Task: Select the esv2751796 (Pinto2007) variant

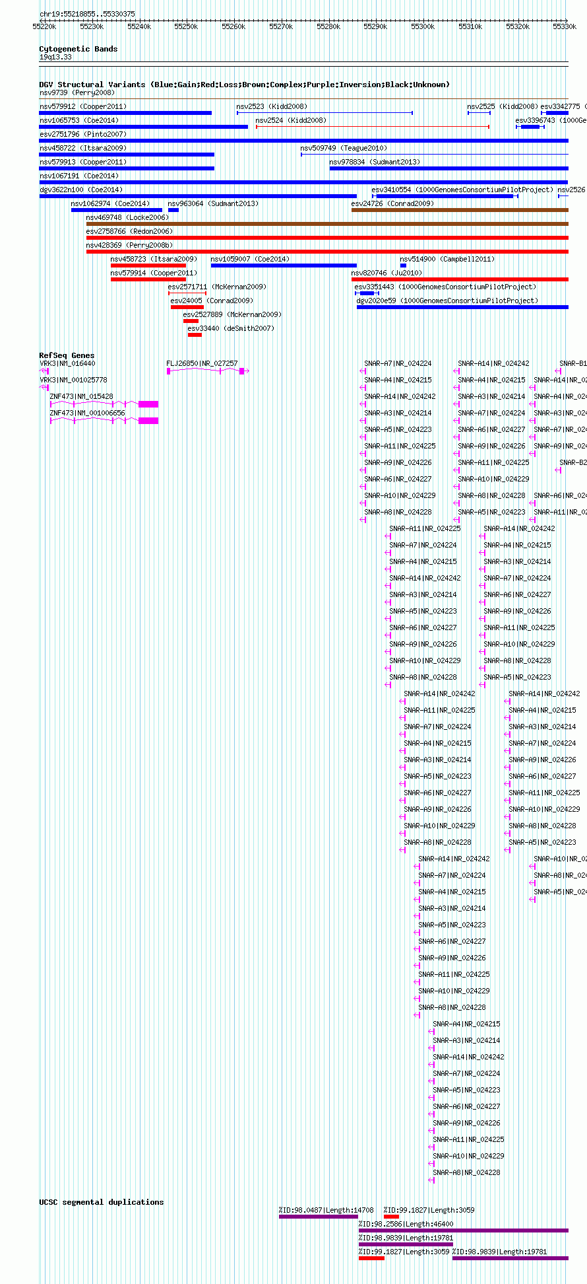Action: pyautogui.click(x=303, y=141)
